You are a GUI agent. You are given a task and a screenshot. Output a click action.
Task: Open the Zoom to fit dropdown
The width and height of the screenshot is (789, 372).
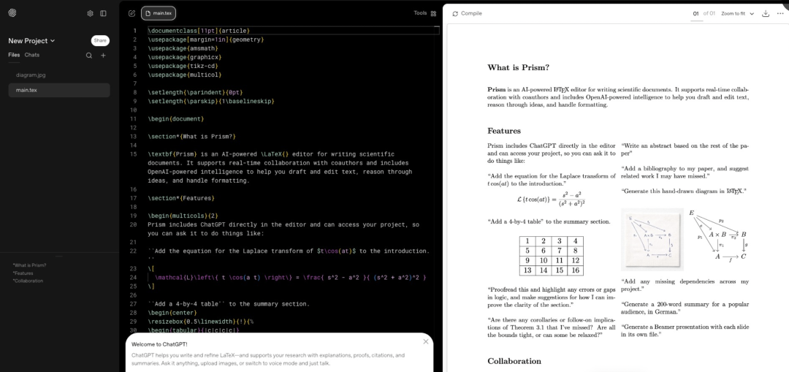(737, 13)
